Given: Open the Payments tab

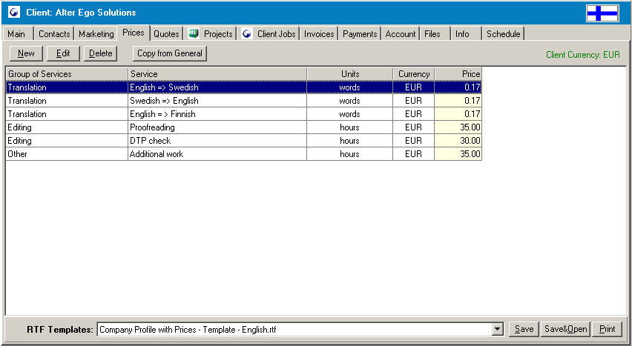Looking at the screenshot, I should point(360,34).
